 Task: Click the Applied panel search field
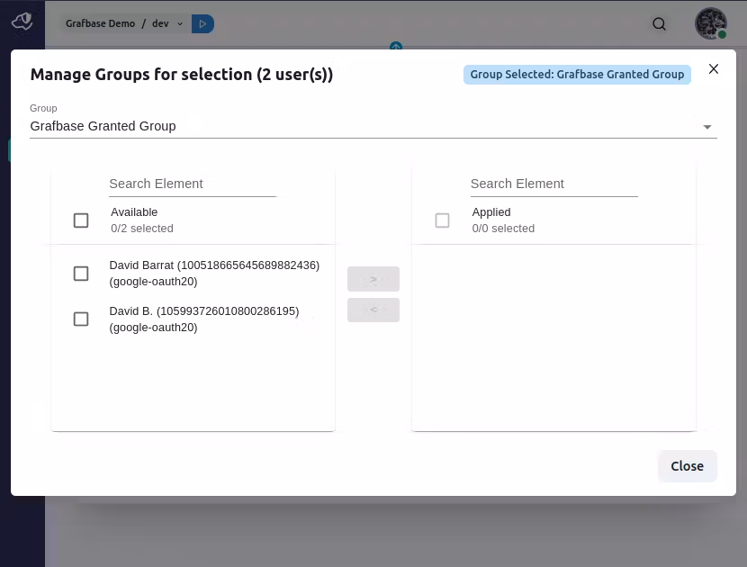click(x=553, y=184)
